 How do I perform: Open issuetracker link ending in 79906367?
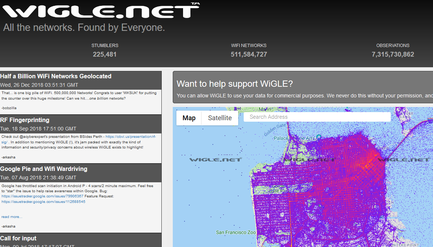pos(42,196)
